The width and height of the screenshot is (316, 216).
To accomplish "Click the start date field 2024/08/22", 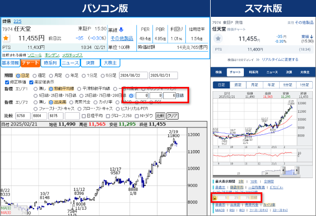I will pyautogui.click(x=133, y=75).
